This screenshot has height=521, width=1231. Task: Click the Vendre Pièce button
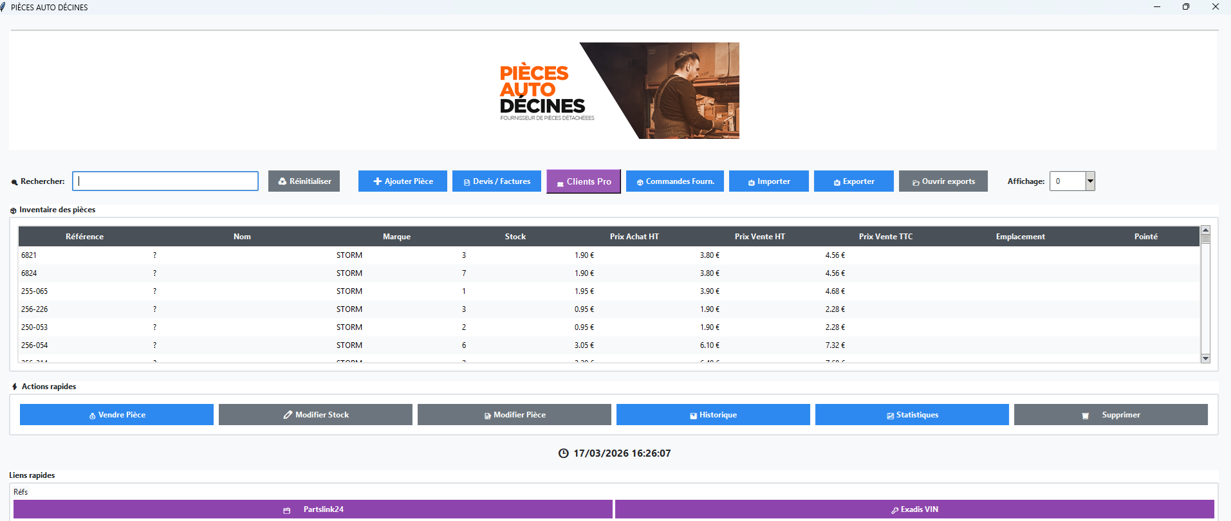[x=116, y=415]
